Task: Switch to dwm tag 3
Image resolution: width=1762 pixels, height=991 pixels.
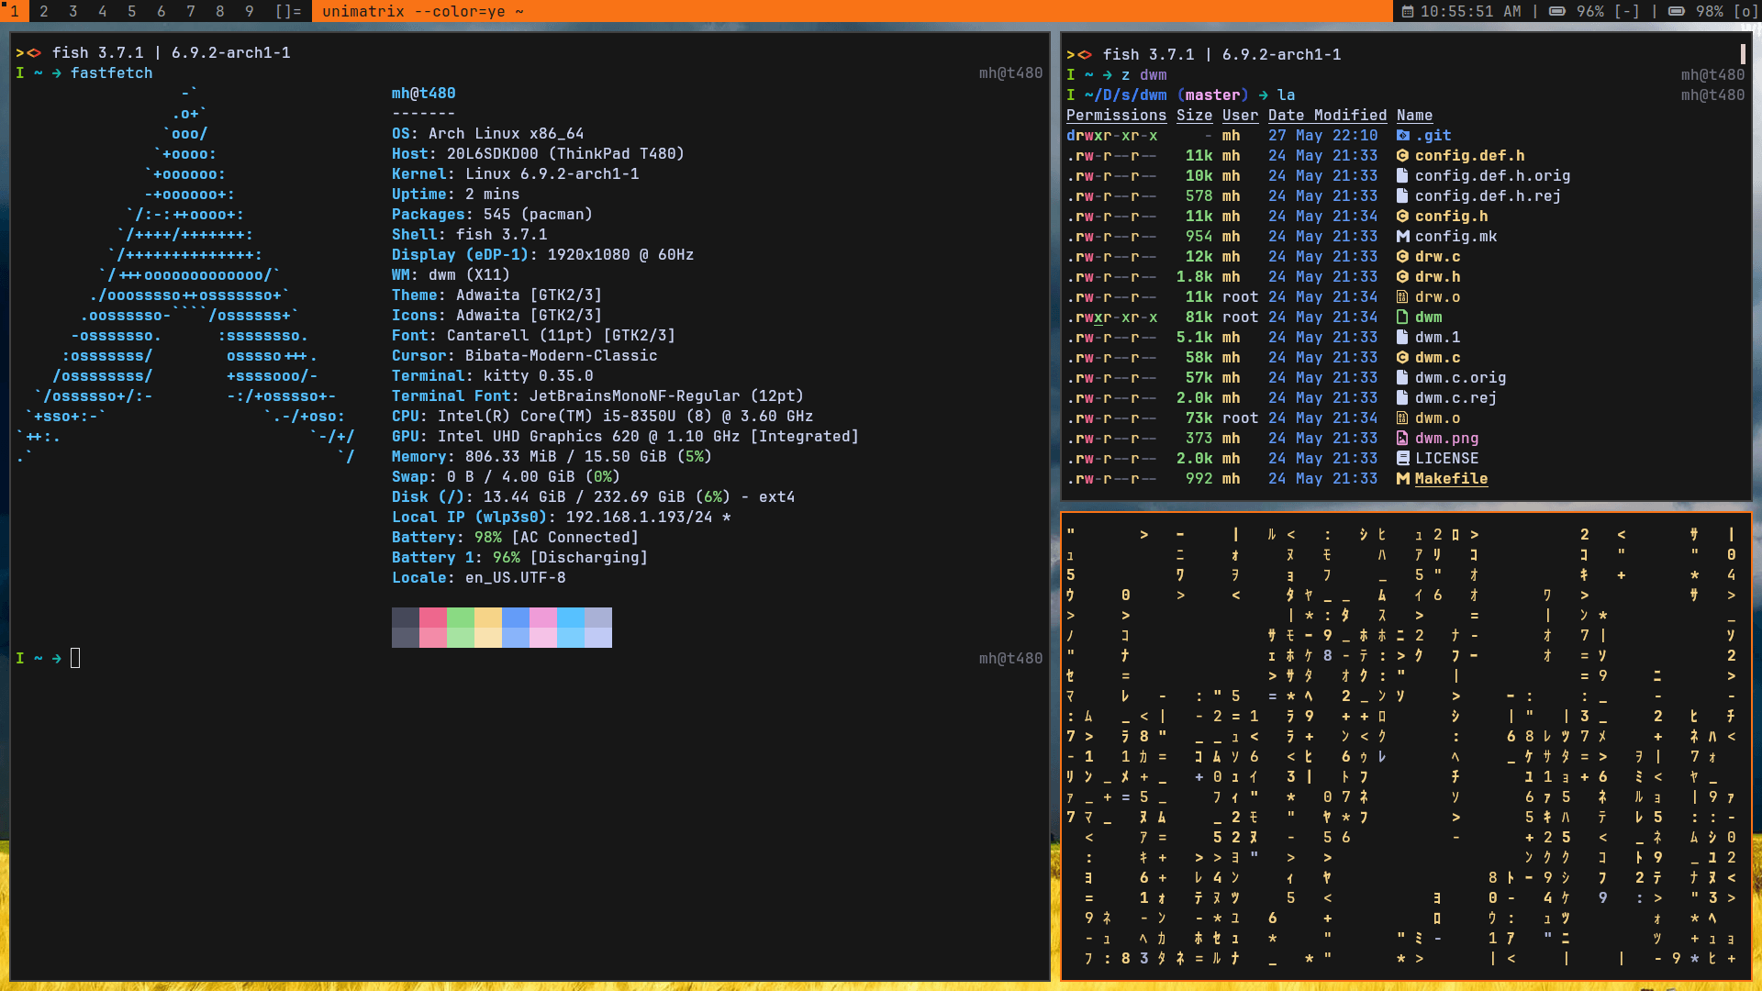Action: click(73, 11)
